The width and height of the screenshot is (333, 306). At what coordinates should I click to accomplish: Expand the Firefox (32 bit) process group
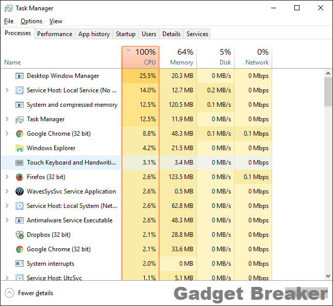click(7, 177)
